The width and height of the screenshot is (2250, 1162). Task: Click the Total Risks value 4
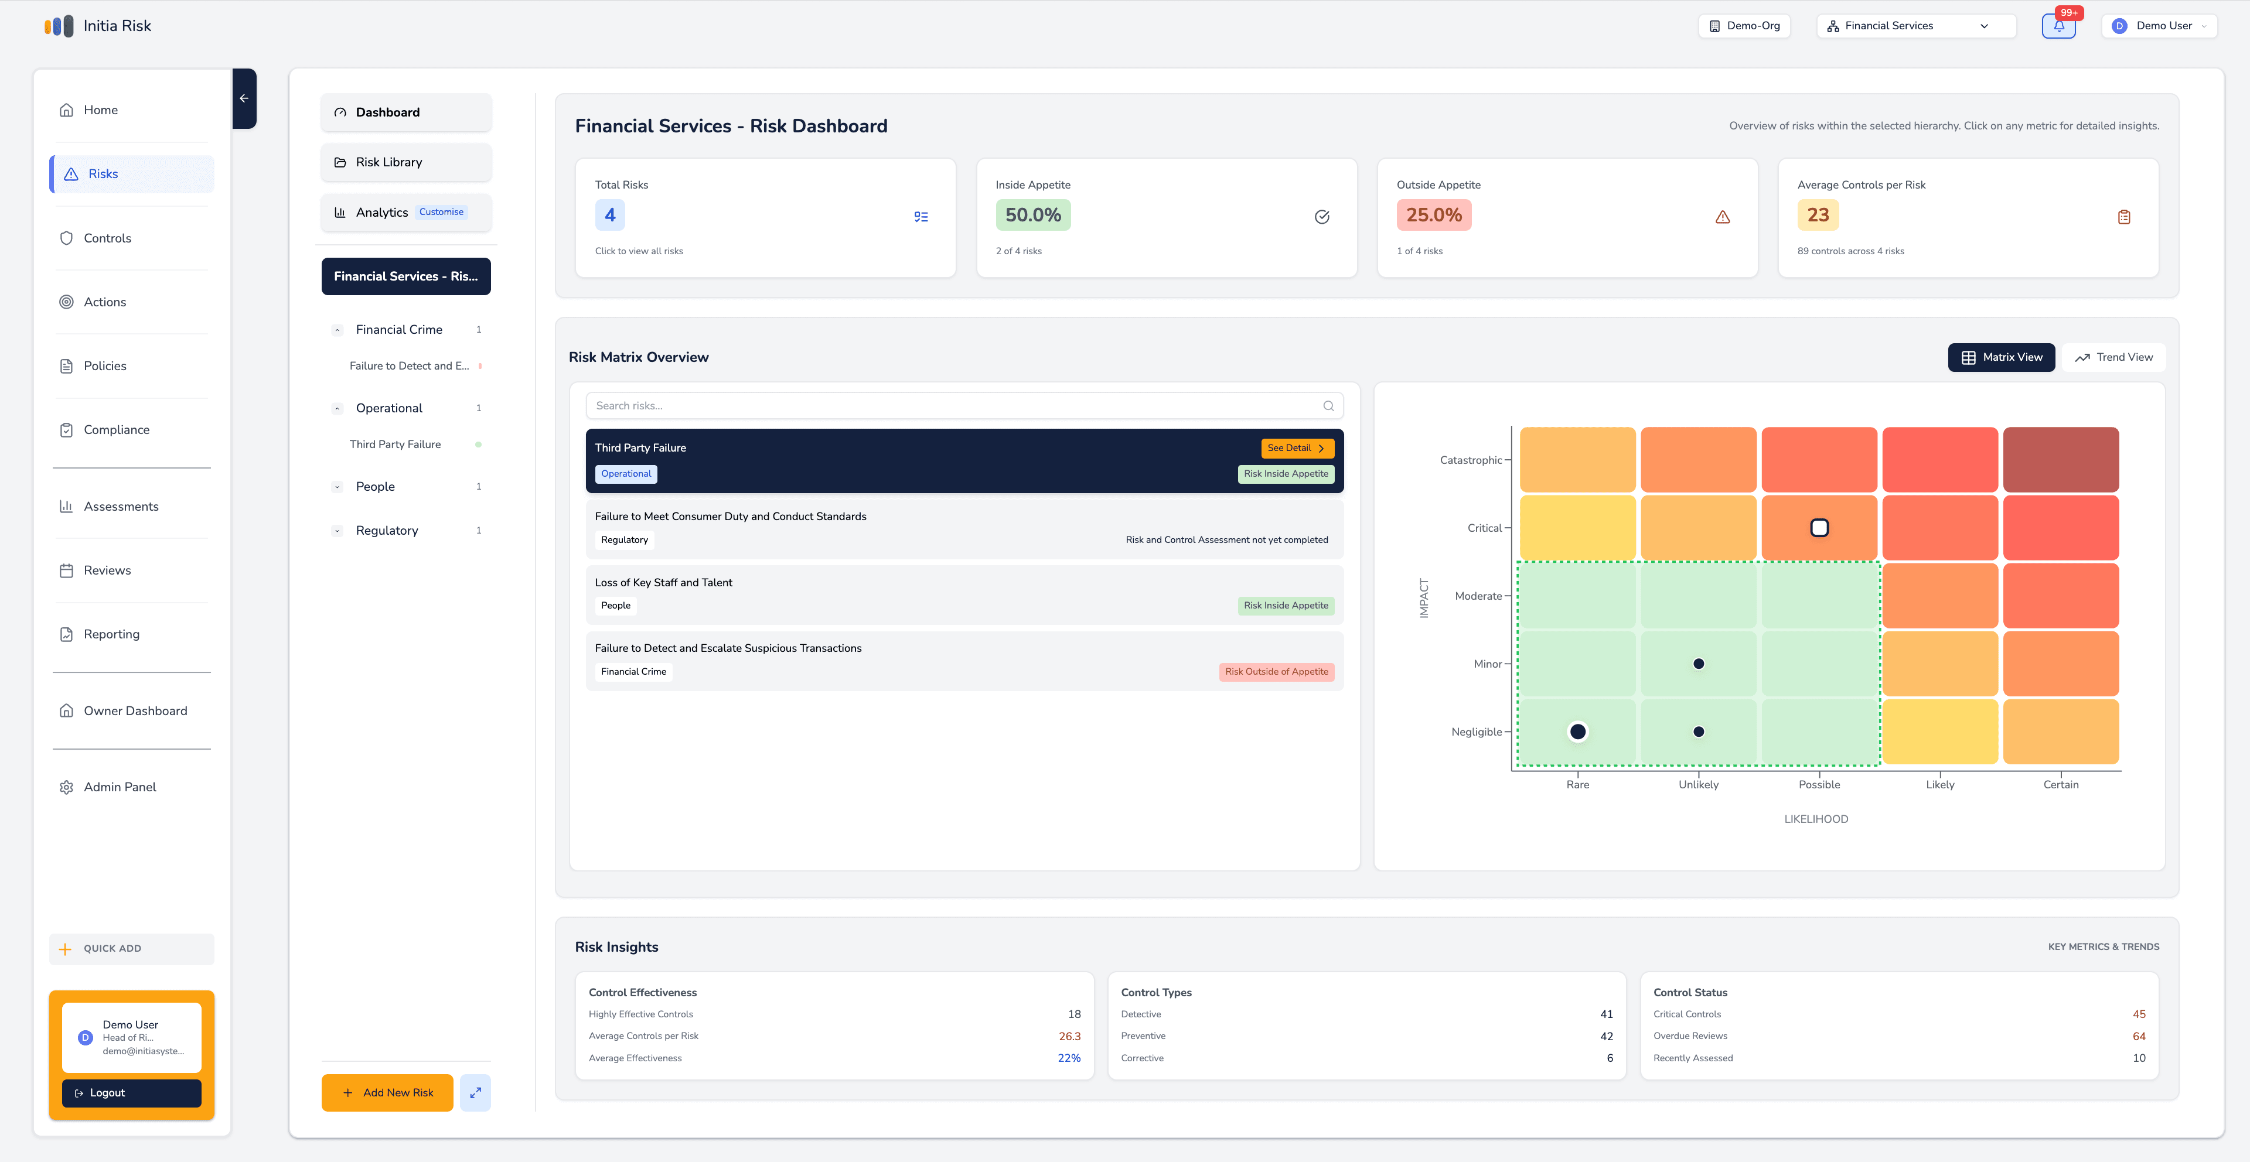tap(609, 215)
